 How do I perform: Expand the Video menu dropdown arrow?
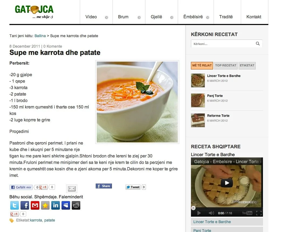107,17
